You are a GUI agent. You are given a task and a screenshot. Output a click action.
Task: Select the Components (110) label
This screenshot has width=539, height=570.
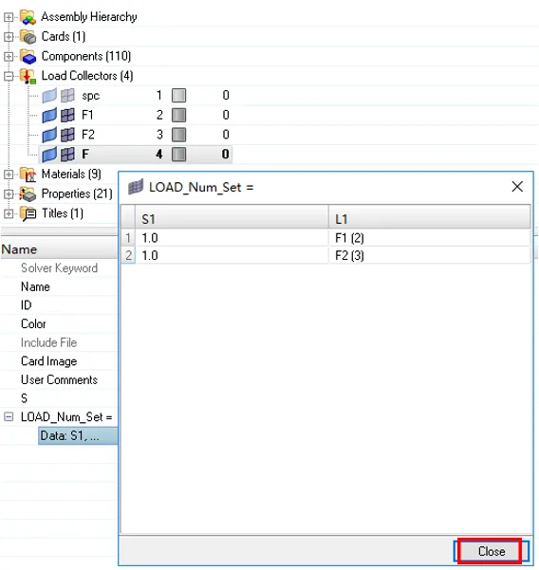pyautogui.click(x=86, y=56)
